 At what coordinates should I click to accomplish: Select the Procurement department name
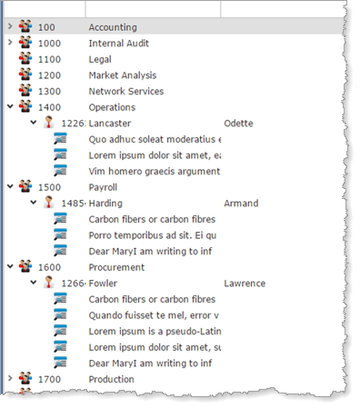[x=116, y=267]
